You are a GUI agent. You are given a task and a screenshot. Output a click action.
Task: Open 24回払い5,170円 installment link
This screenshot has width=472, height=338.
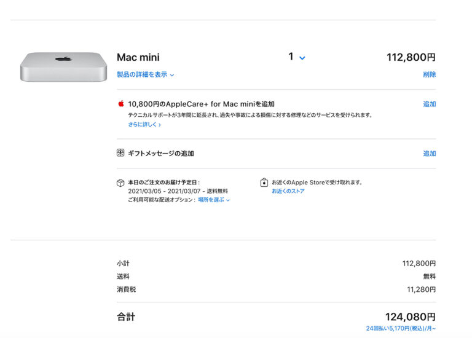click(401, 328)
